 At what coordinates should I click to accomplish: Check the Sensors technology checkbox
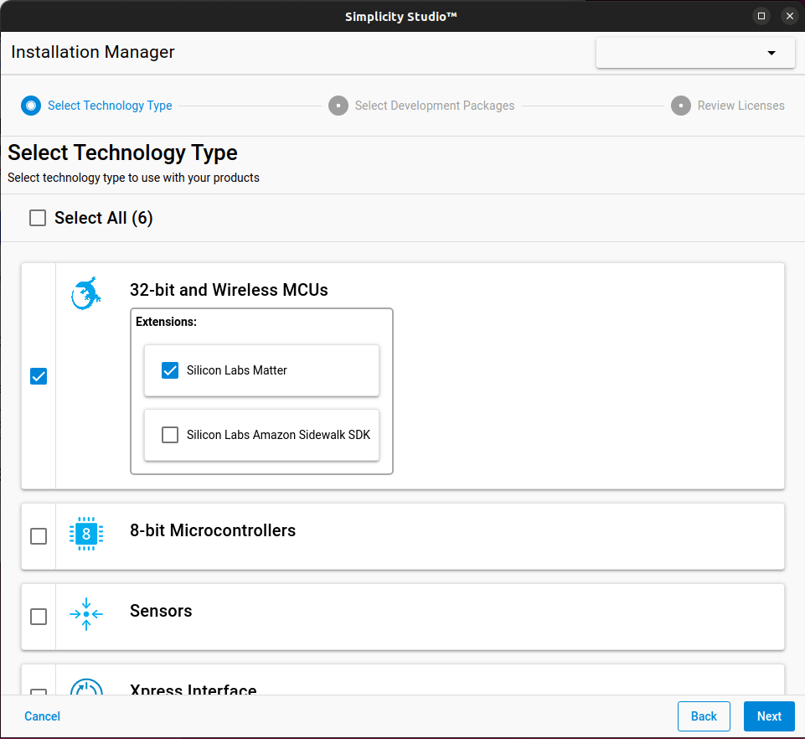pos(39,617)
